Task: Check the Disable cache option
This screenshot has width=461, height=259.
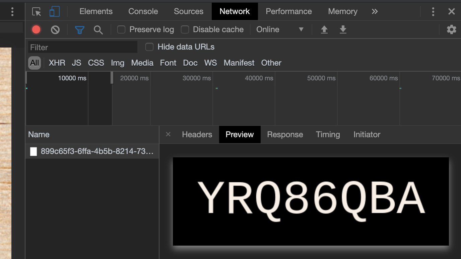Action: coord(185,30)
